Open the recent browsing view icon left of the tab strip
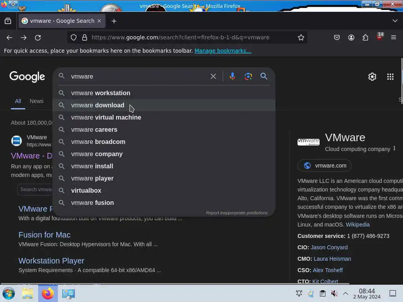This screenshot has height=302, width=403. 8,21
